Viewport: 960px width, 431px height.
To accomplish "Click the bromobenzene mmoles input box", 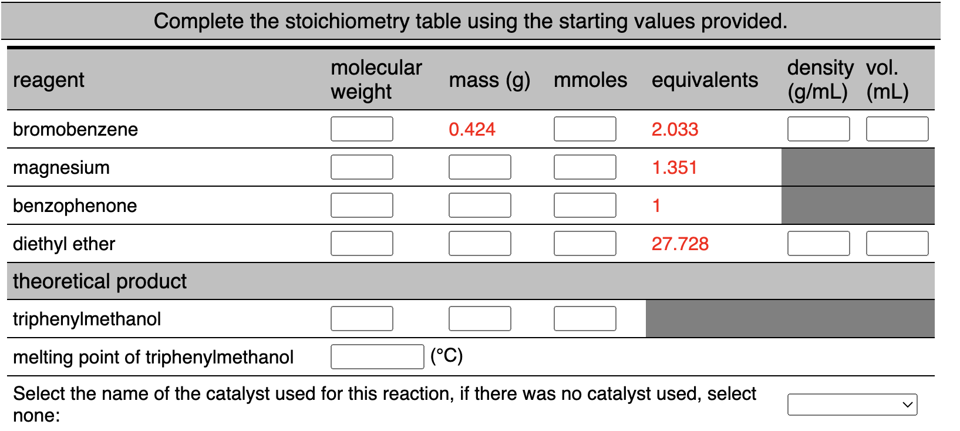I will 585,129.
